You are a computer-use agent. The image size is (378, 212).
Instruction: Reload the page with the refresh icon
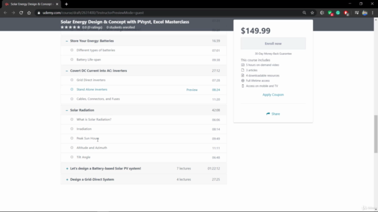coord(21,13)
